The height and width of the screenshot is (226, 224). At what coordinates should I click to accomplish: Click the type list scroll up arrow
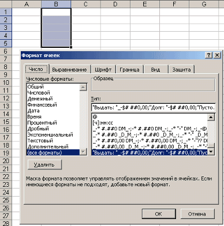pyautogui.click(x=211, y=117)
